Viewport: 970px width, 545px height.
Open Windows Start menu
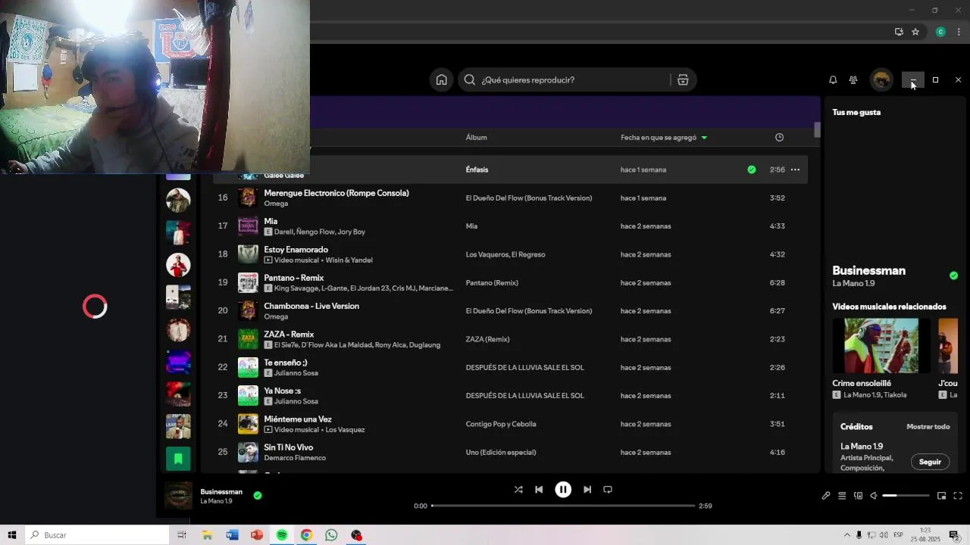pyautogui.click(x=12, y=535)
